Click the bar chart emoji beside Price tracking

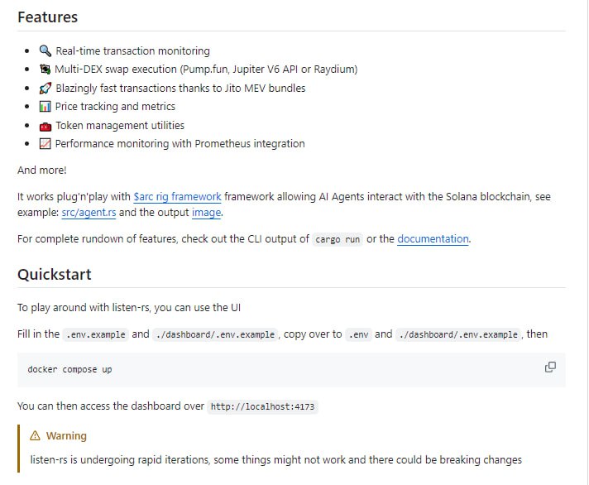coord(45,107)
